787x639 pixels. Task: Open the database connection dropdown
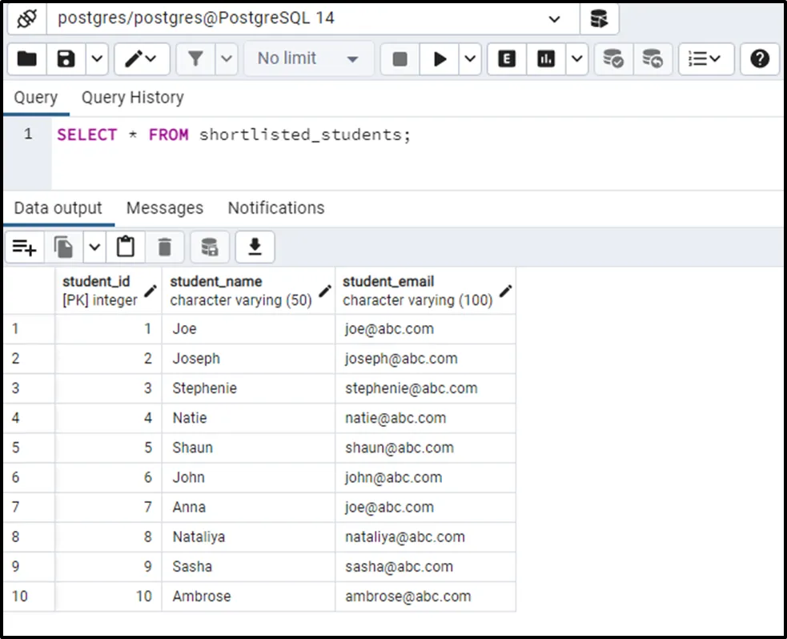point(554,18)
